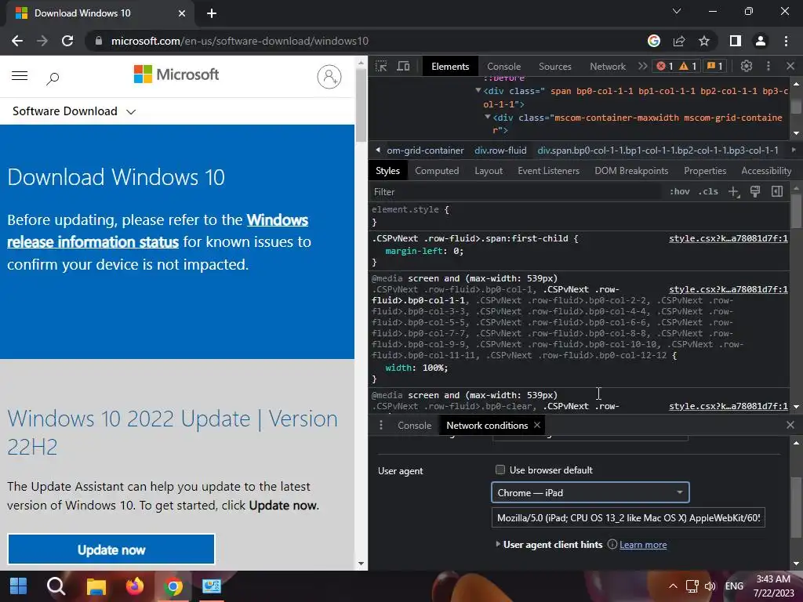Switch to the Console DevTools tab
803x602 pixels.
503,67
